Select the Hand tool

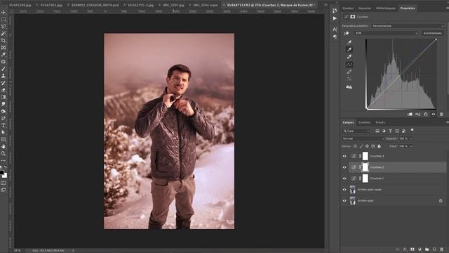point(4,146)
